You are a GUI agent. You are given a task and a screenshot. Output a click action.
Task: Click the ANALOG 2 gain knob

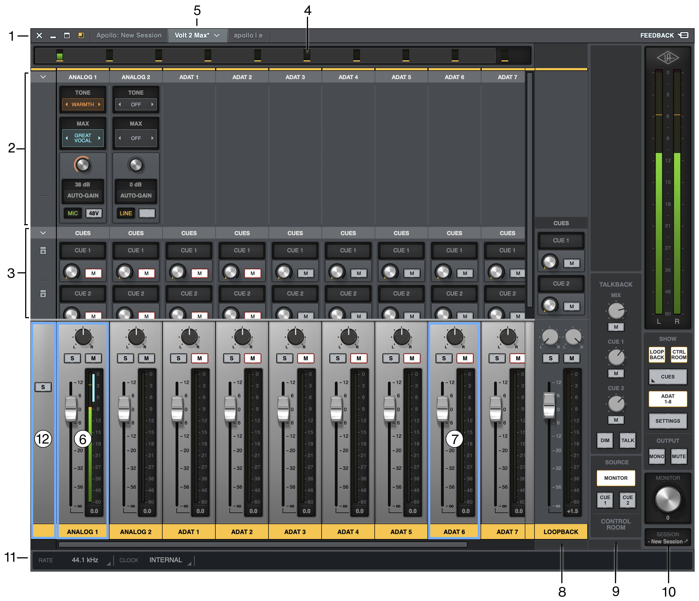coord(135,165)
